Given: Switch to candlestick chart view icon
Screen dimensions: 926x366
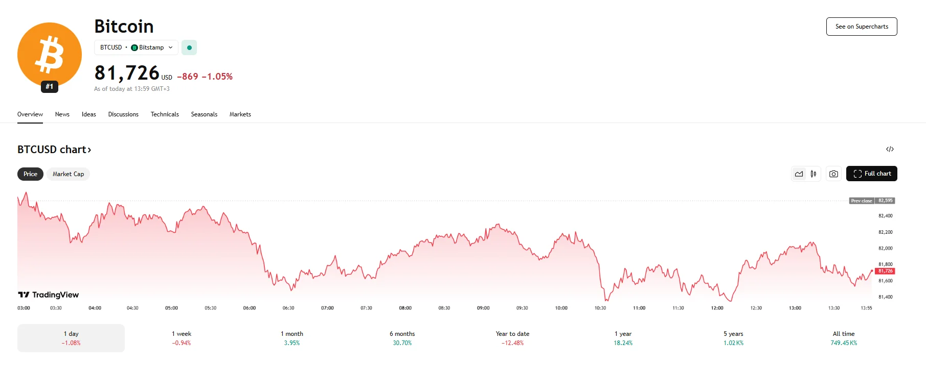Looking at the screenshot, I should pos(813,174).
